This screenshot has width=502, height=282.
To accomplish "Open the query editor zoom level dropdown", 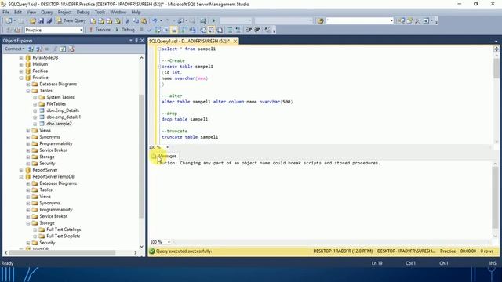I will pos(167,147).
